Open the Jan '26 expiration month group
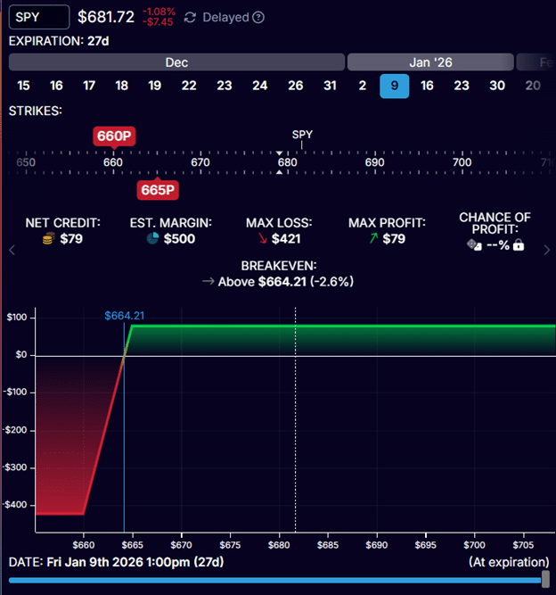 (429, 62)
